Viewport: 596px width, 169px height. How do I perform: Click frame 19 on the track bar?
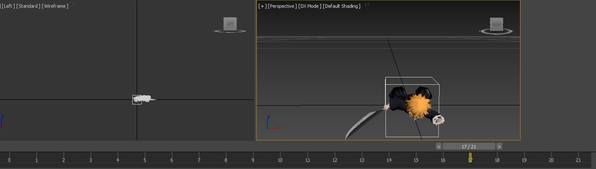click(x=524, y=160)
